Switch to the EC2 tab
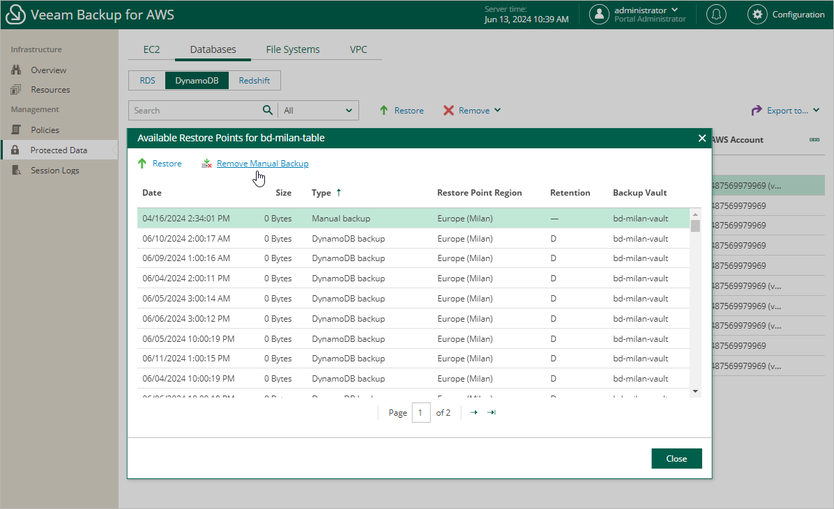The image size is (834, 509). pos(151,49)
